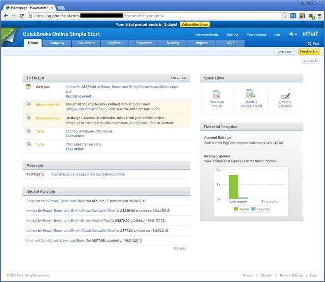Click the Create an Invoice icon

point(217,94)
